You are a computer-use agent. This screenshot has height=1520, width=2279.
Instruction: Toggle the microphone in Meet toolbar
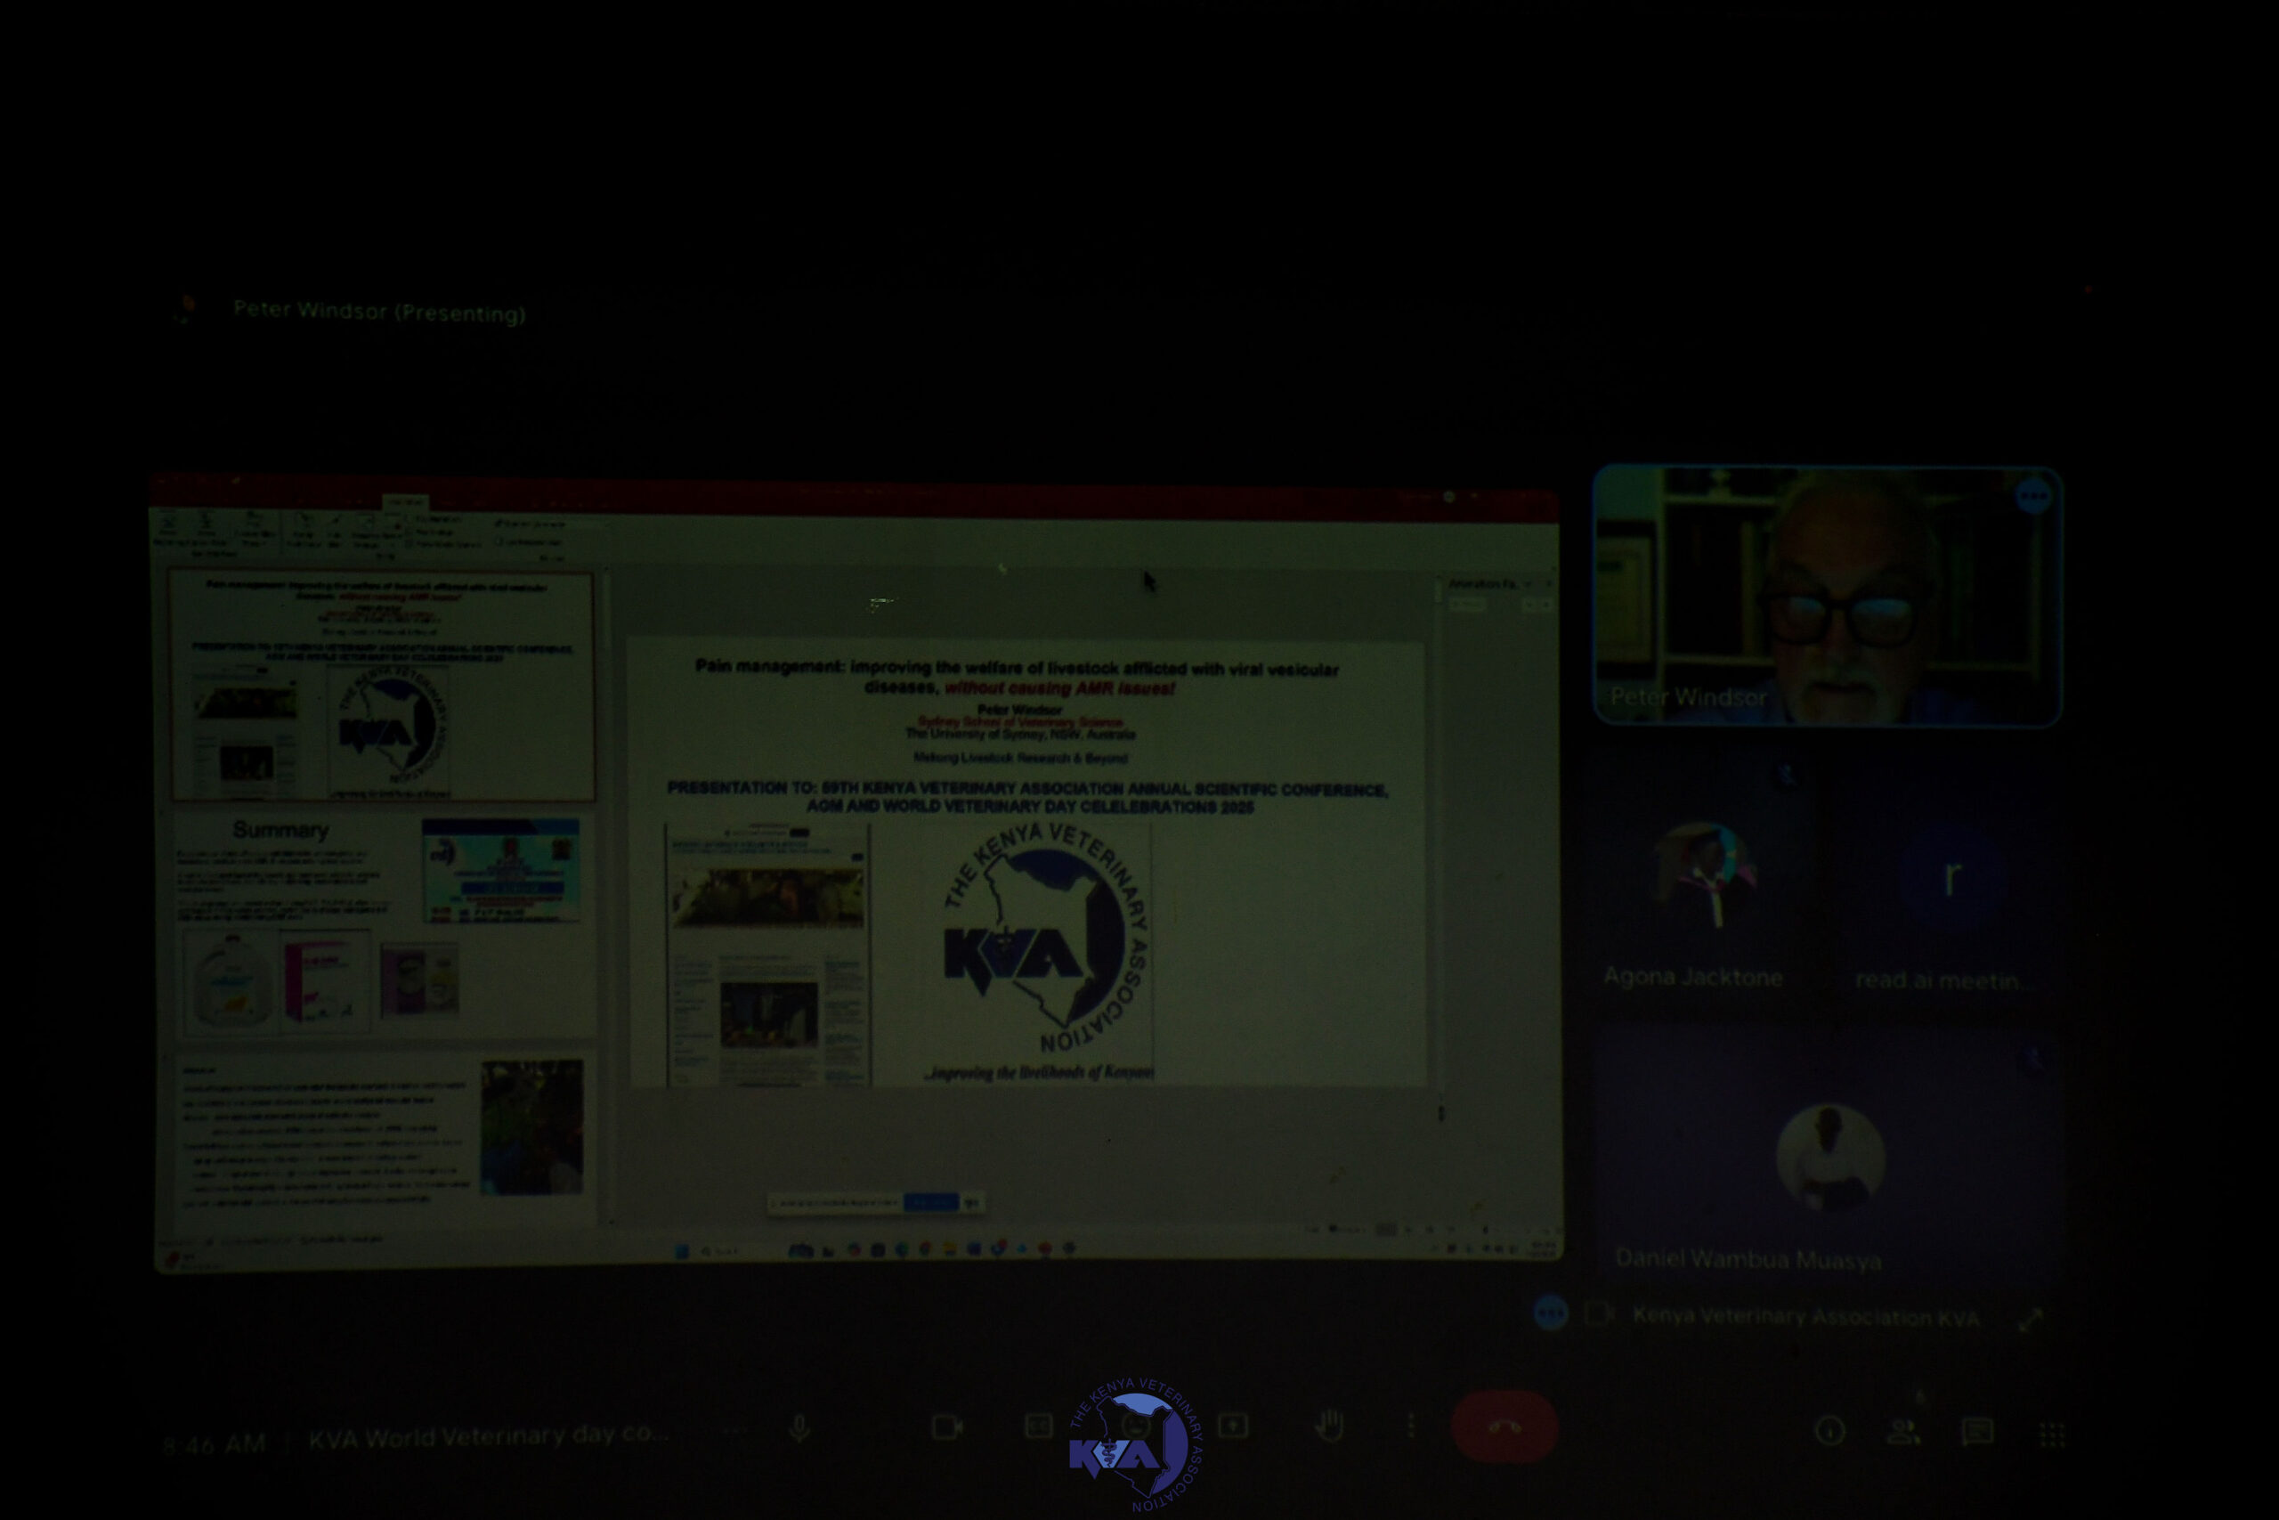pyautogui.click(x=799, y=1428)
